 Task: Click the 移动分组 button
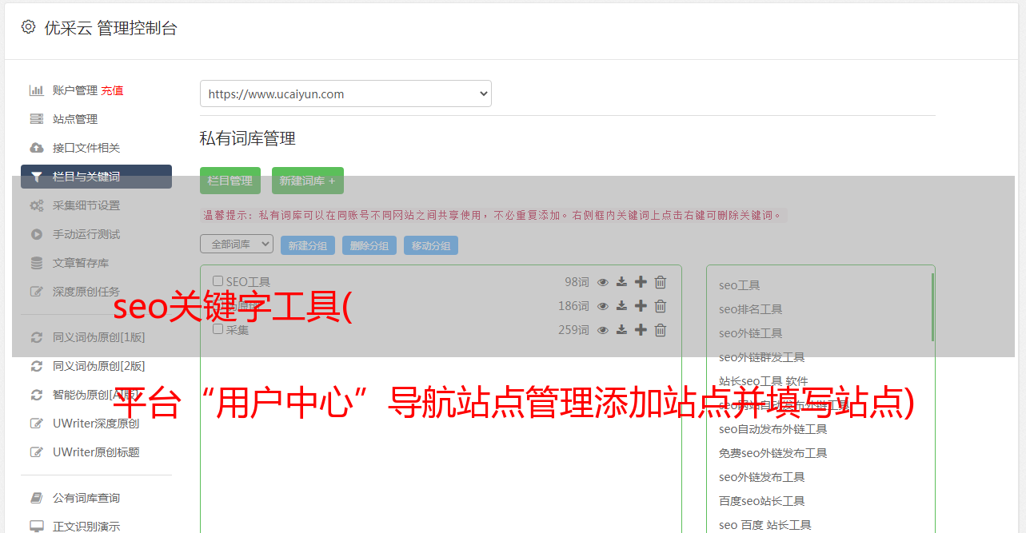[431, 245]
